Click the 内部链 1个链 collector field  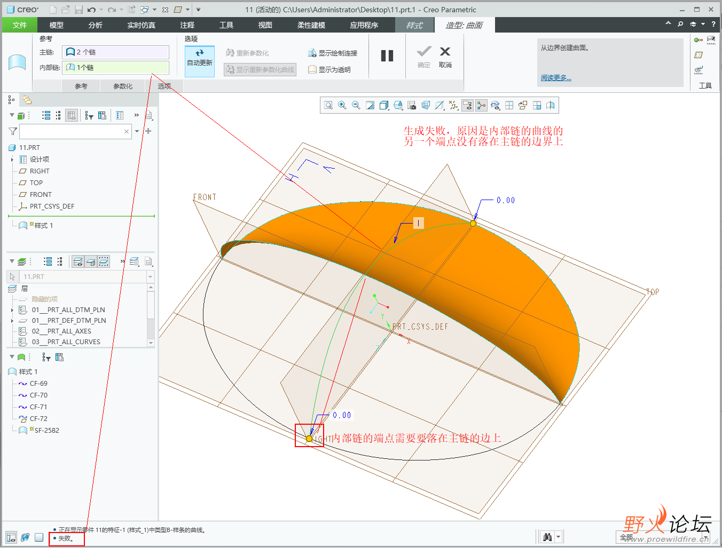[x=116, y=67]
